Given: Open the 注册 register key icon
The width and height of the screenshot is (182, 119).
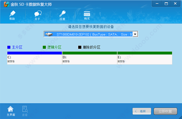Looking at the screenshot, I should pyautogui.click(x=62, y=14).
